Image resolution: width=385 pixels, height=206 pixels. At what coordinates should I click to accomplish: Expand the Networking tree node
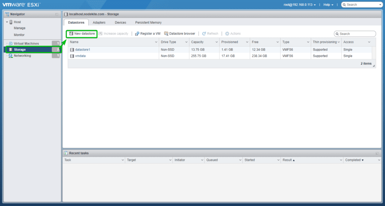click(7, 56)
